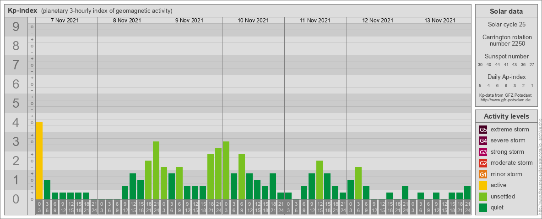This screenshot has height=219, width=542.
Task: Click the Activity levels panel heading
Action: [506, 116]
